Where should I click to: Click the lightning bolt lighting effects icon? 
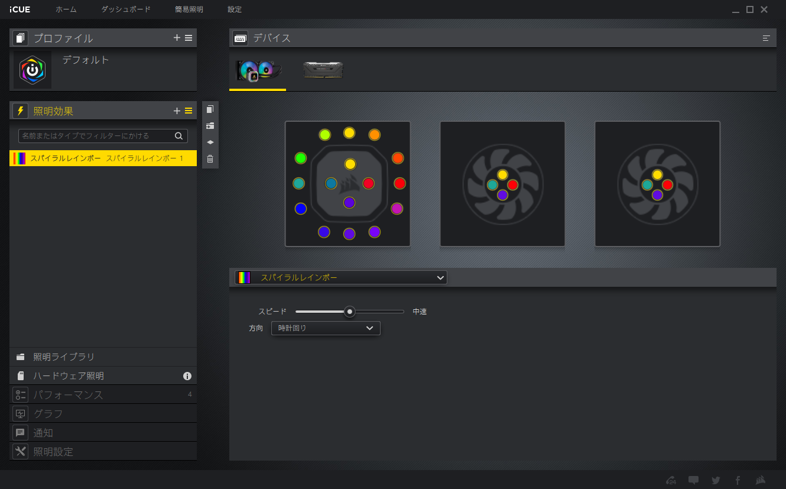21,111
